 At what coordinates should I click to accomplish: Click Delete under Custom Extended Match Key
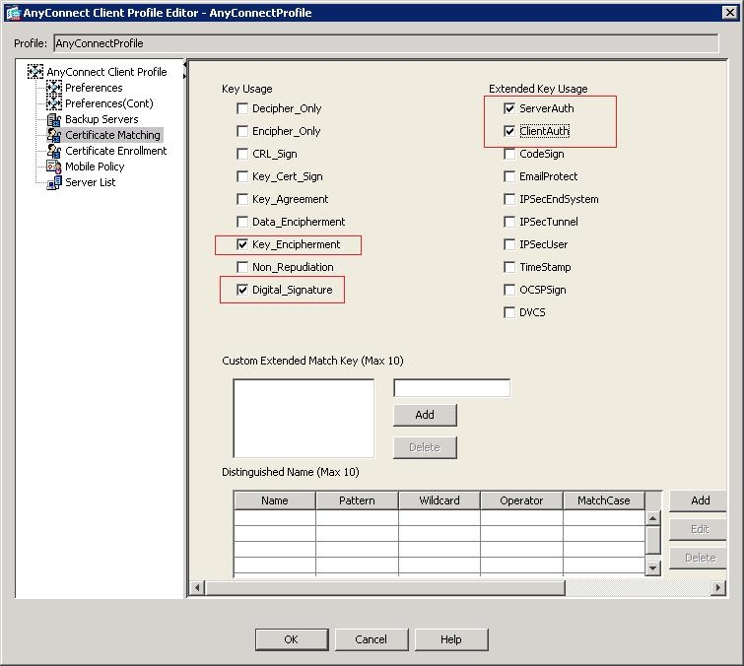pyautogui.click(x=425, y=447)
